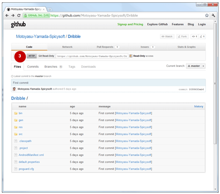Click the gen folder icon
Image resolution: width=220 pixels, height=194 pixels.
[15, 120]
